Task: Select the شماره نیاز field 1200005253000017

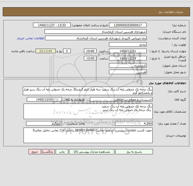Action: point(128,25)
